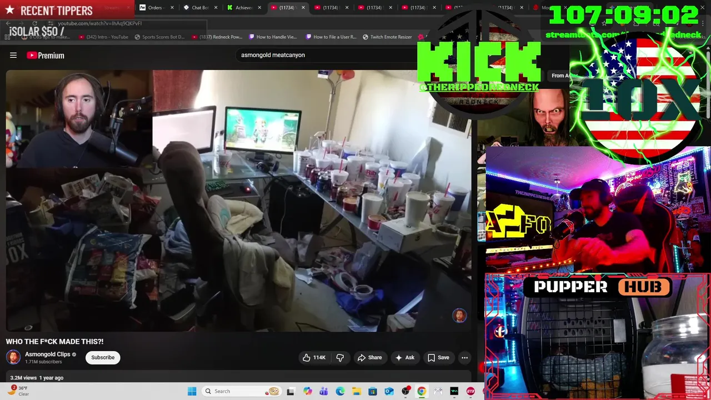Open File Explorer from the taskbar
The image size is (711, 400).
tap(357, 391)
